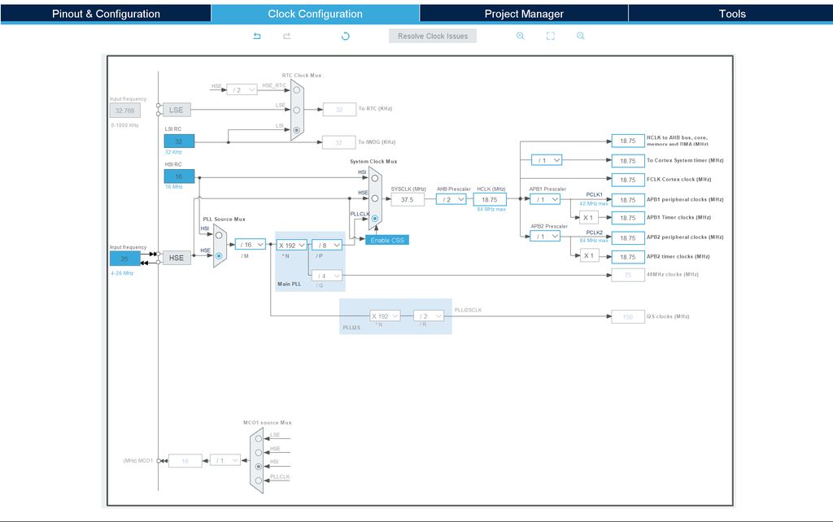Select LSE radio in MCO1 source Mux

tap(258, 438)
